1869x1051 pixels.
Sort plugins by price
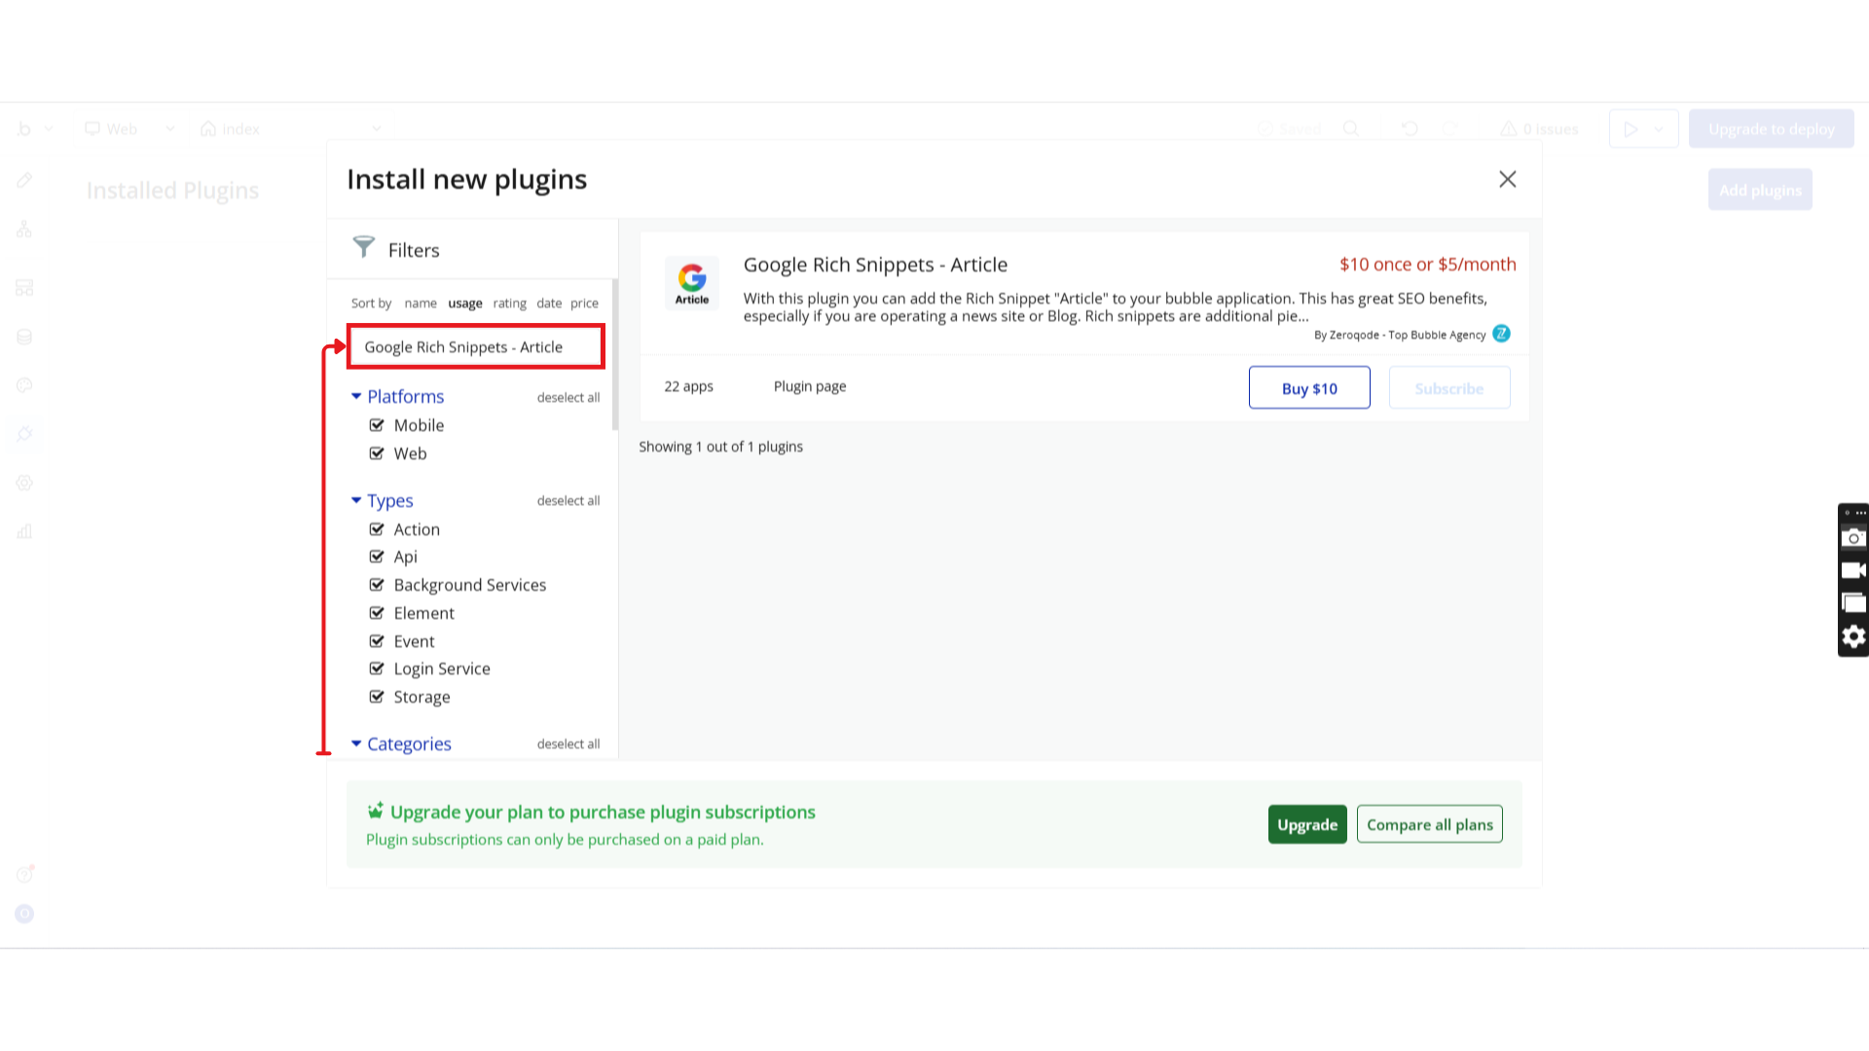point(584,304)
